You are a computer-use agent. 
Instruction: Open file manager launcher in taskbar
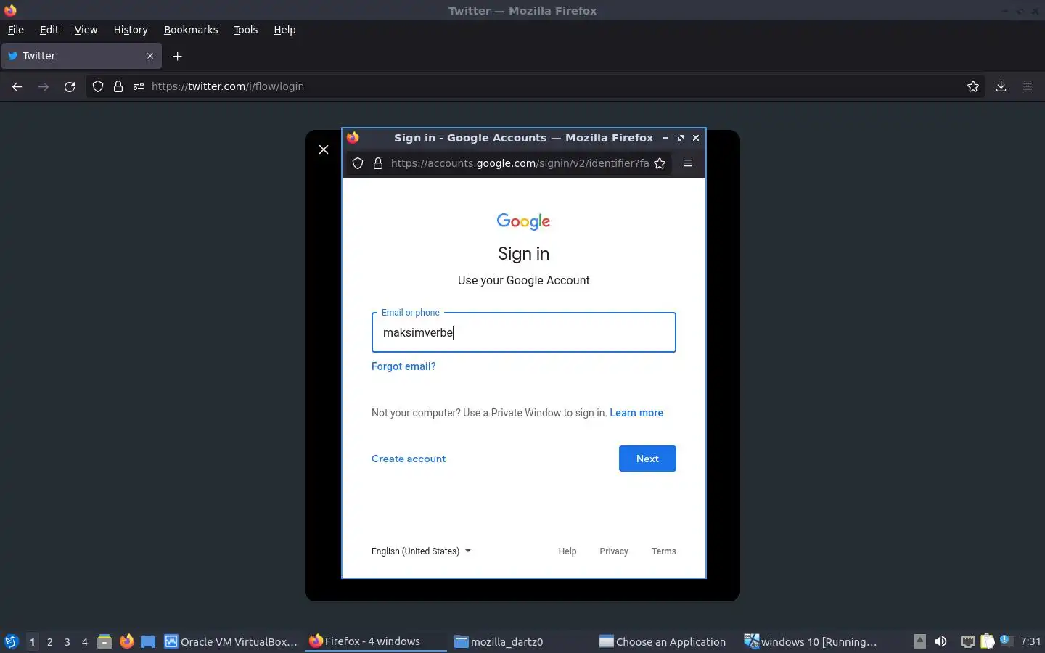tap(104, 641)
